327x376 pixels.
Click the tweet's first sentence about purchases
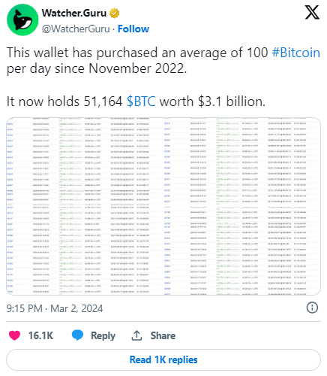163,60
